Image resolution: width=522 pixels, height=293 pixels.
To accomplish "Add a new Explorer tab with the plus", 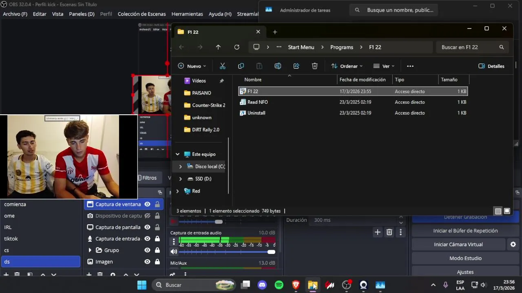I will (x=275, y=32).
